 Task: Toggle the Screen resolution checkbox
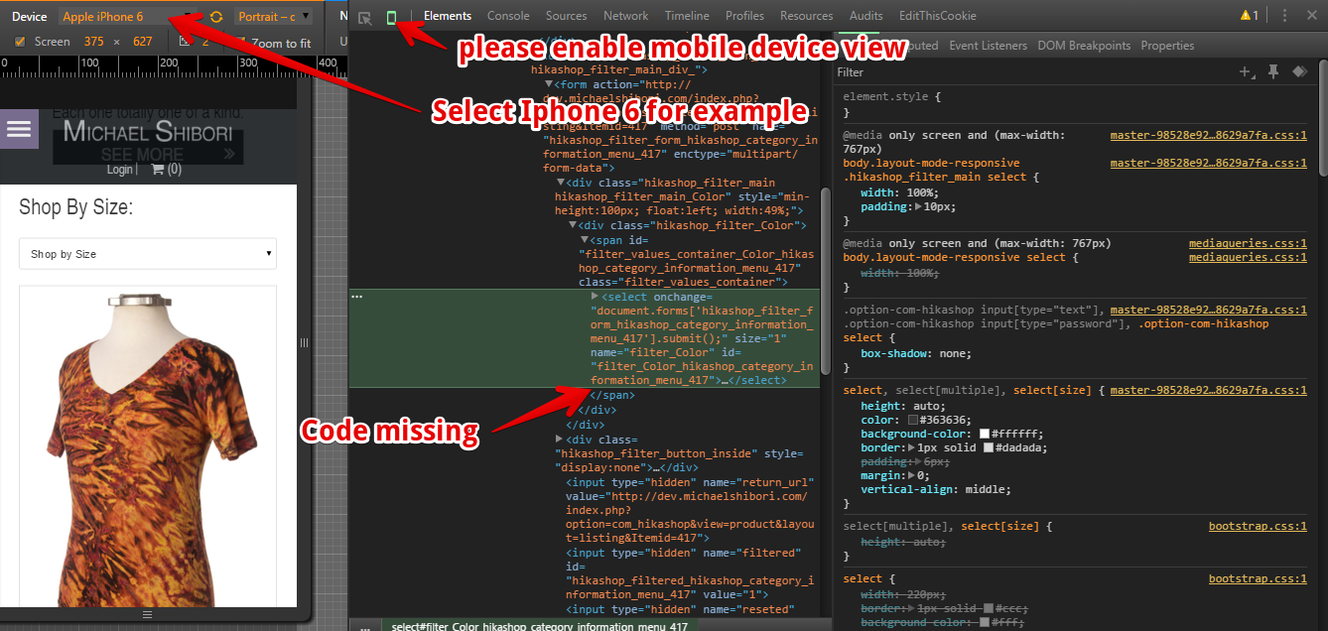(x=20, y=42)
